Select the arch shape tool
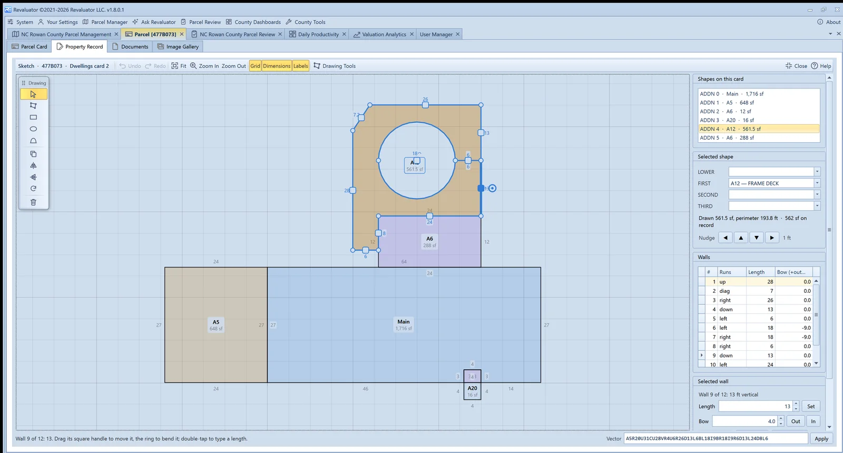 point(33,141)
